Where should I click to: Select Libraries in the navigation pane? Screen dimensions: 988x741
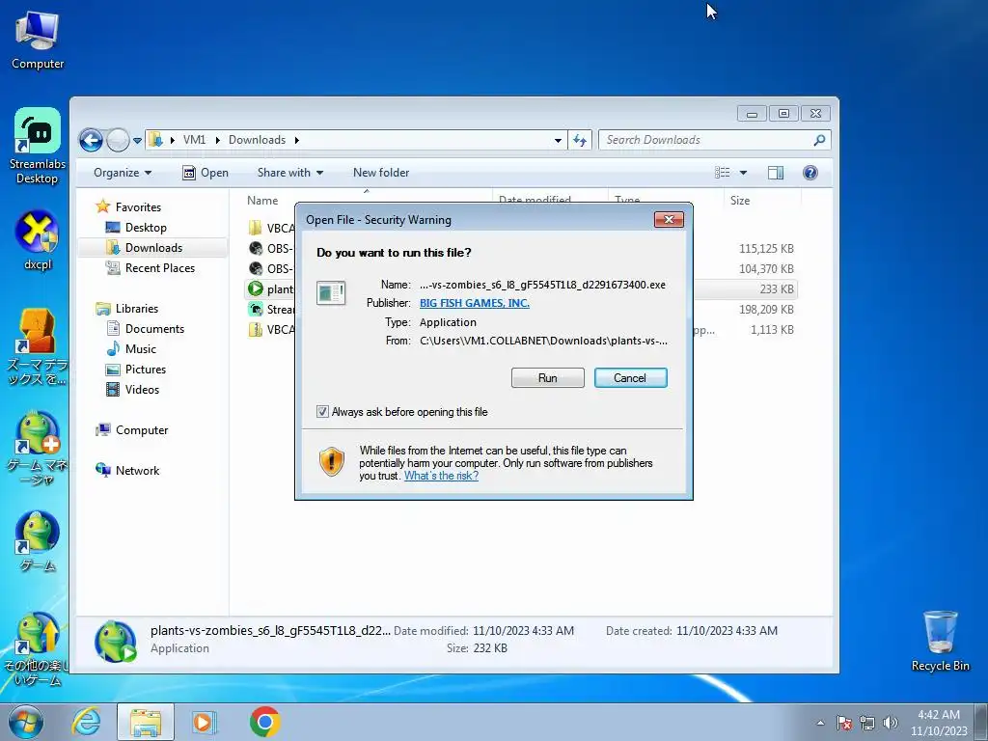coord(137,309)
